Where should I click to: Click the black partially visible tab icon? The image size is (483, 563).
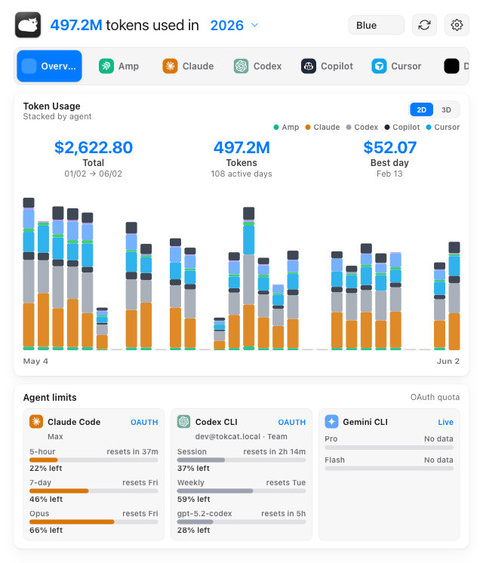(x=451, y=66)
